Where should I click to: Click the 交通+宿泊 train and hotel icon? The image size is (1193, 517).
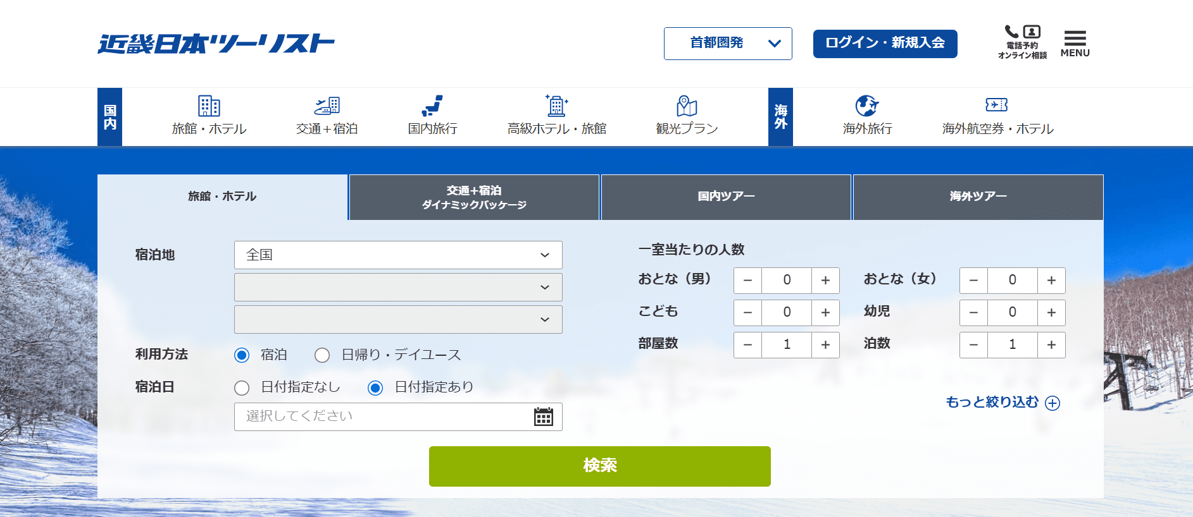[x=327, y=106]
